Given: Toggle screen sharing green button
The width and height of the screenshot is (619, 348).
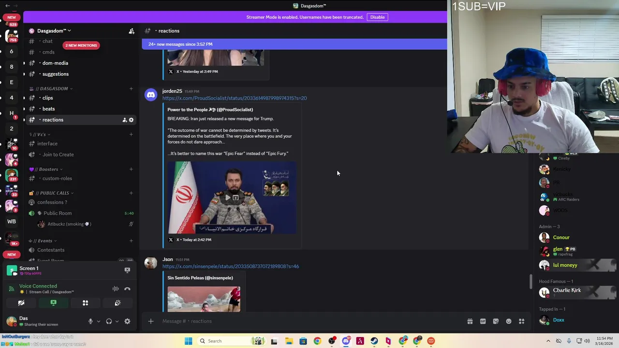Looking at the screenshot, I should point(53,303).
